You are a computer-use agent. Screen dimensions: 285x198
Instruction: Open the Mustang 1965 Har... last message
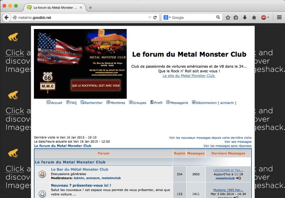click(228, 190)
